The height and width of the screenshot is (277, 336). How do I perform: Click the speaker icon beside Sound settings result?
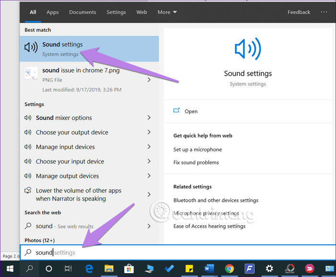[31, 47]
